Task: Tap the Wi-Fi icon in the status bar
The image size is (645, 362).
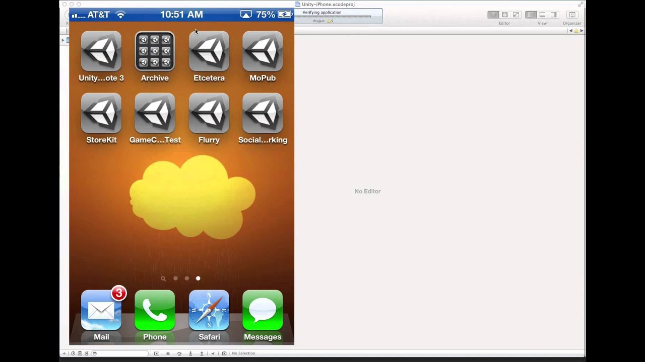Action: pyautogui.click(x=120, y=15)
